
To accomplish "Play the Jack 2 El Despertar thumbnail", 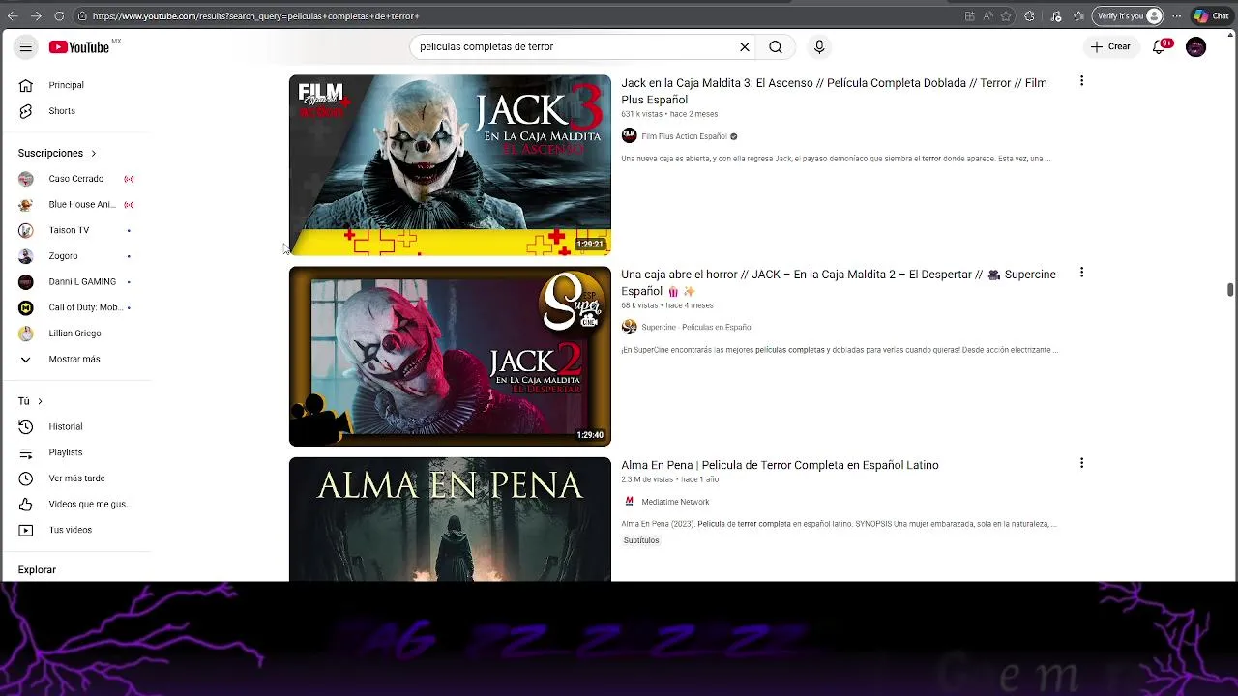I will click(450, 356).
